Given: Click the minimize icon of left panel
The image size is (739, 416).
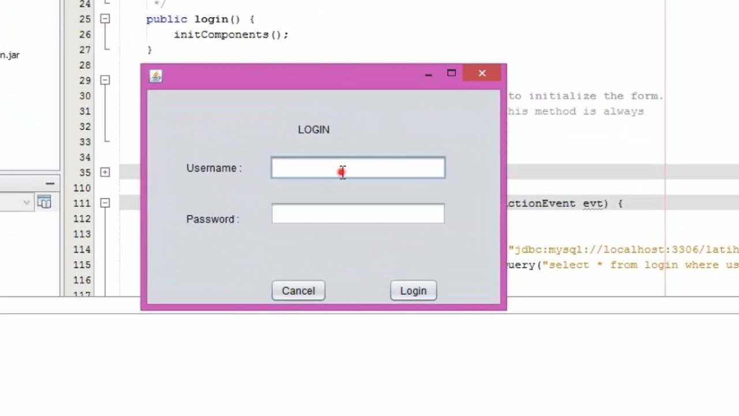Looking at the screenshot, I should 50,184.
